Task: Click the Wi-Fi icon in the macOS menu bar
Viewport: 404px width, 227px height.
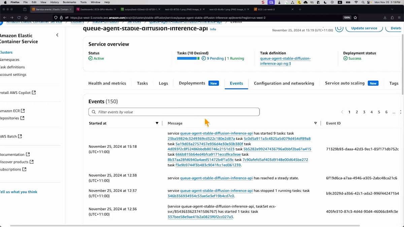Action: pos(356,2)
